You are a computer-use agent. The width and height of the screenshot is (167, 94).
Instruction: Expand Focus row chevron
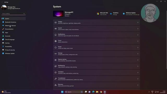point(138,41)
